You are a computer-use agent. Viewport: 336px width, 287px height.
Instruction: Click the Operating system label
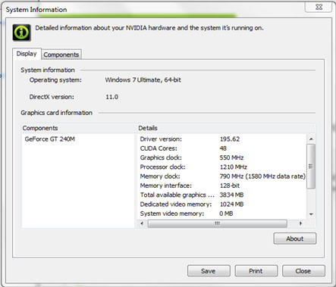click(55, 80)
